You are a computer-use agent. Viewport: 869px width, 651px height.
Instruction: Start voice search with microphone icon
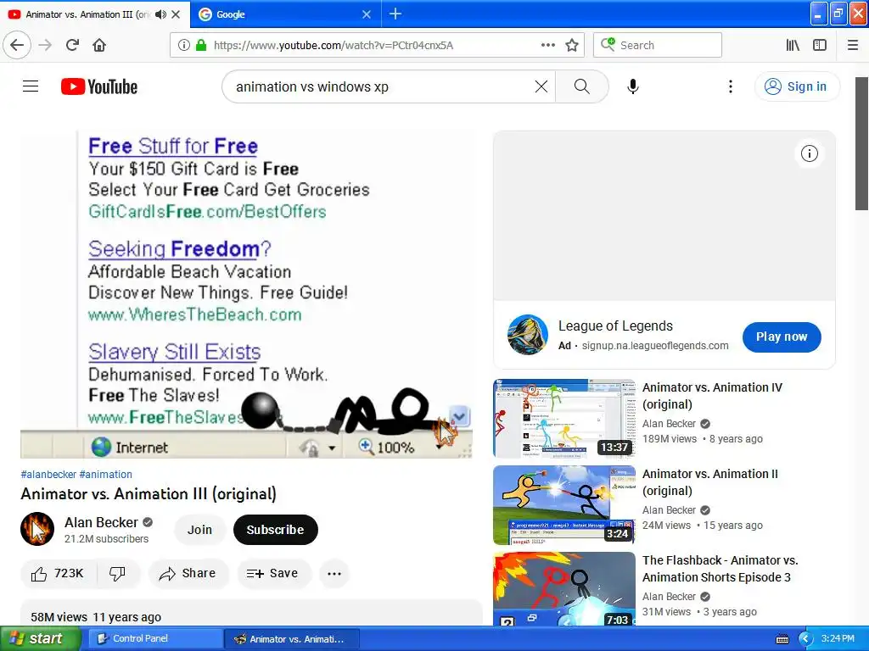coord(633,86)
